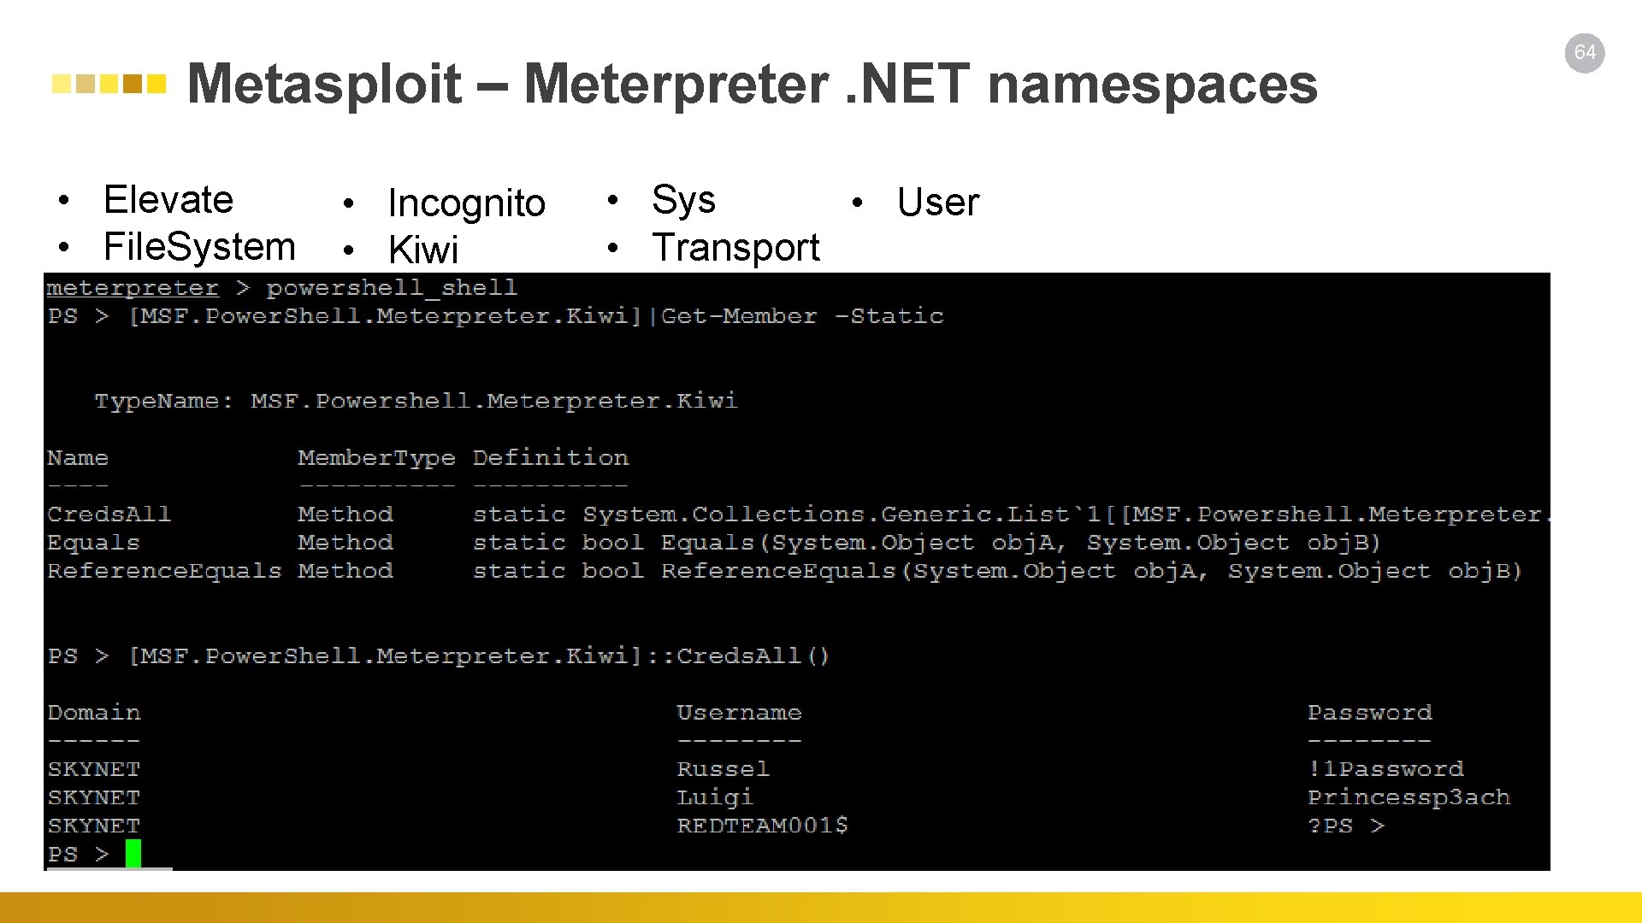Click the slide number 64 badge
The height and width of the screenshot is (923, 1642).
[1584, 53]
